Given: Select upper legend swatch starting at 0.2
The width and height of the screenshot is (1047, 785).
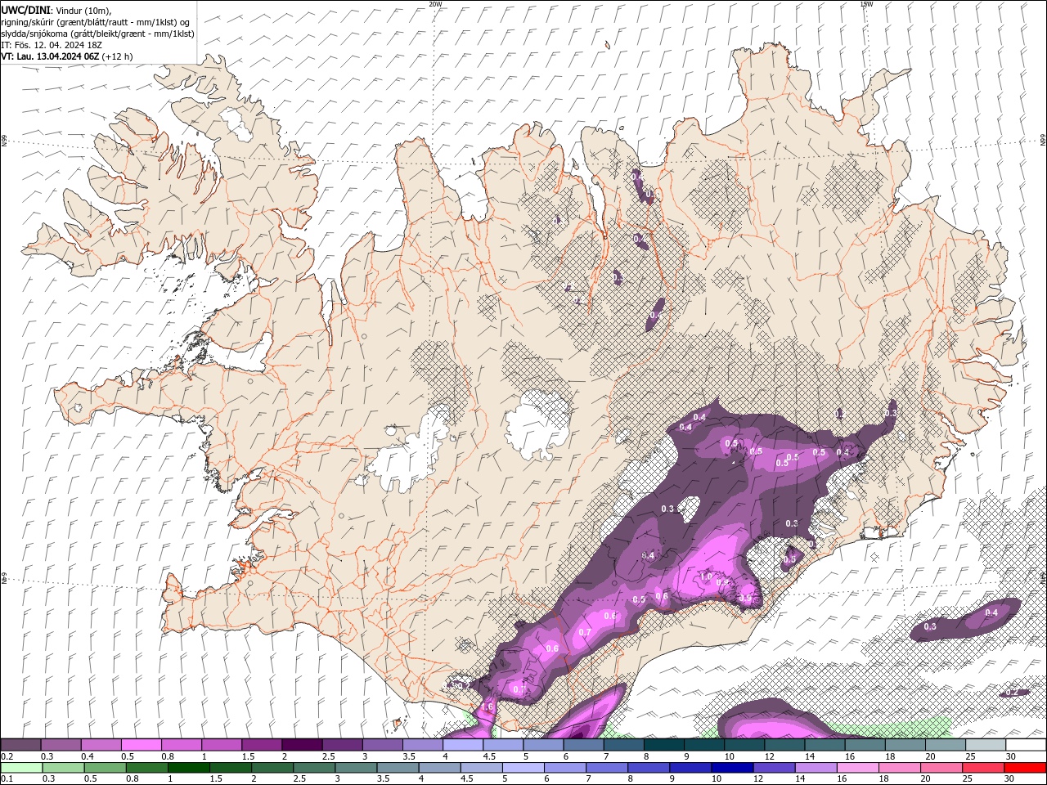Looking at the screenshot, I should point(20,745).
